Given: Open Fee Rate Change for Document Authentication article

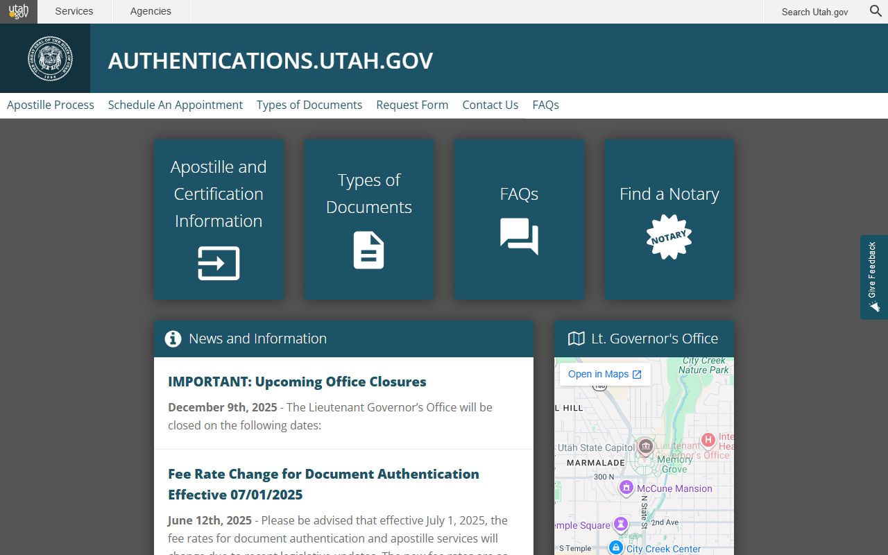Looking at the screenshot, I should tap(323, 484).
